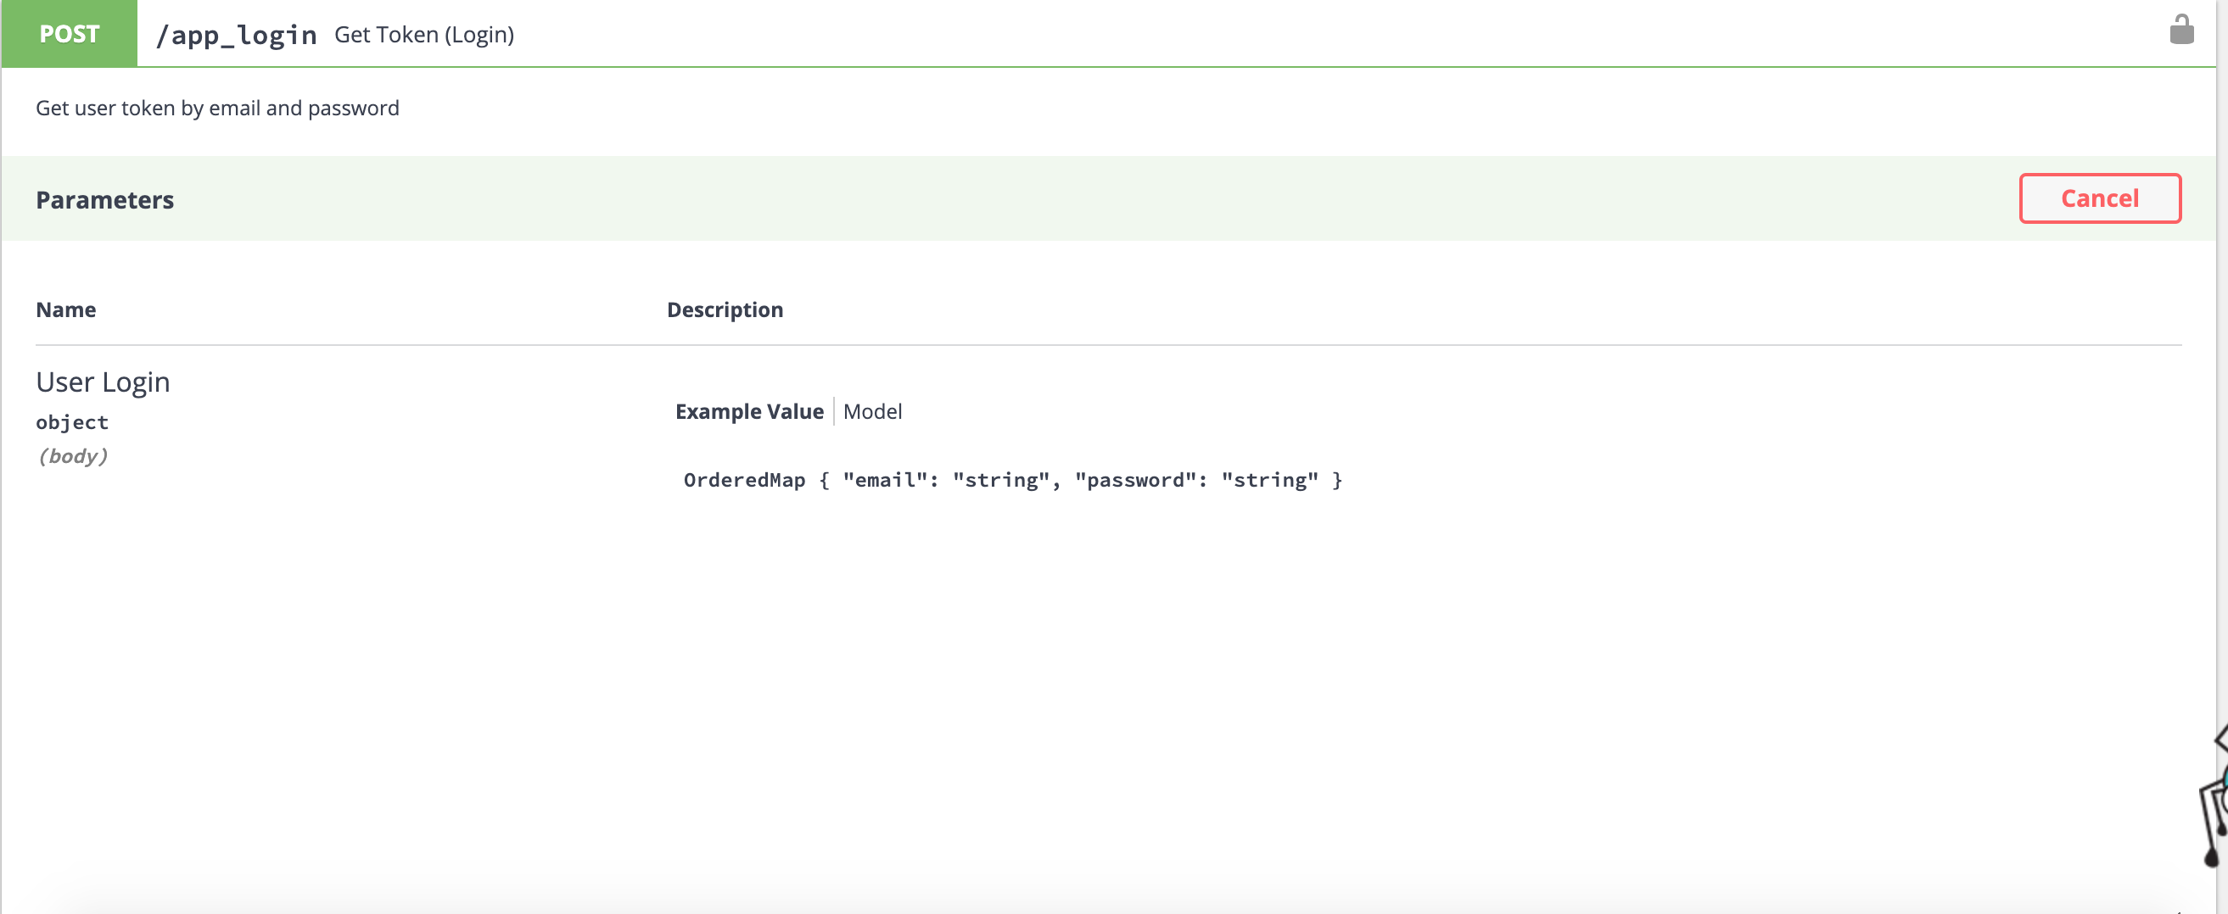
Task: Click the endpoint description about email and password
Action: 217,108
